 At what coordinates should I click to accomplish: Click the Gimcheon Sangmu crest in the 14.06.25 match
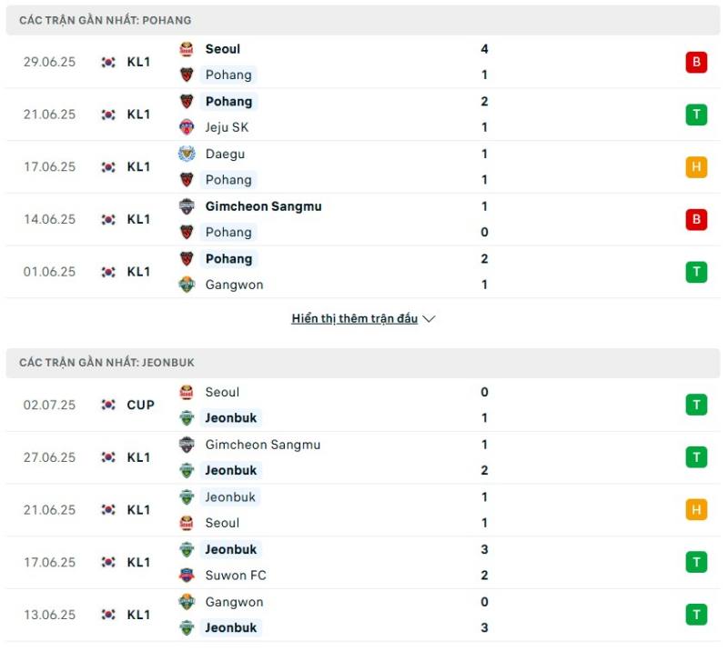pyautogui.click(x=187, y=206)
